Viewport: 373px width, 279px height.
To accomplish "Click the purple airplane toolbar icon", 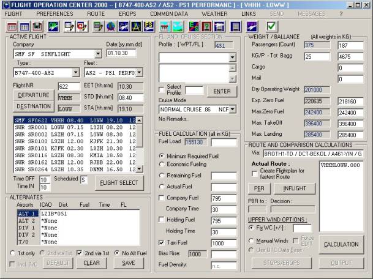I will (252, 27).
